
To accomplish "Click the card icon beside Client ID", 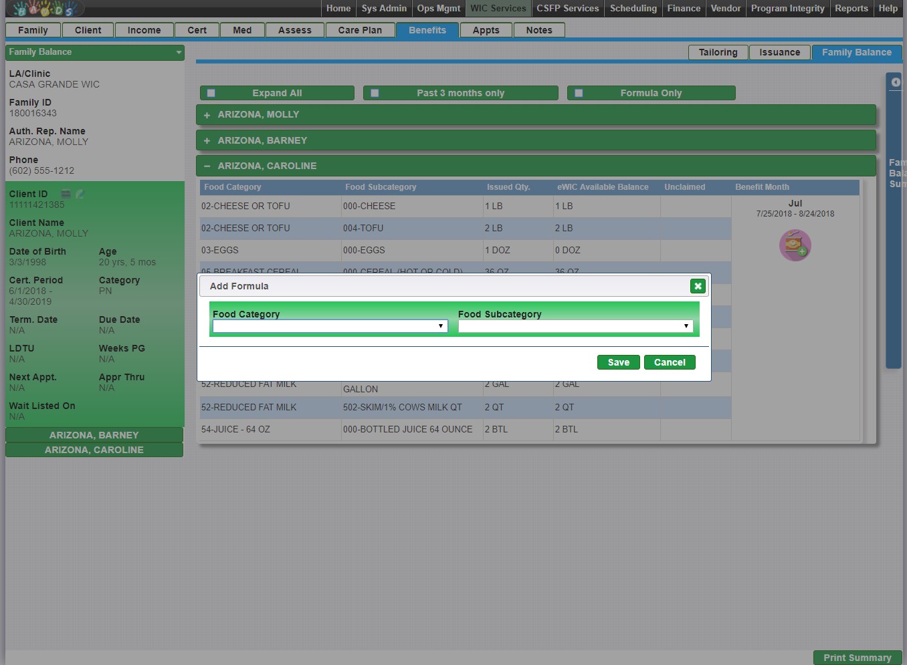I will 66,194.
